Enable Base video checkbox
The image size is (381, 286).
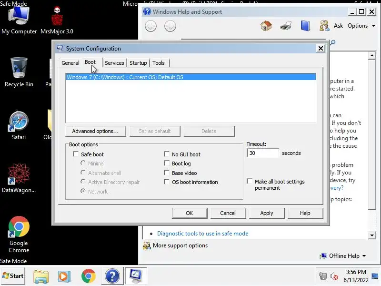coord(167,173)
